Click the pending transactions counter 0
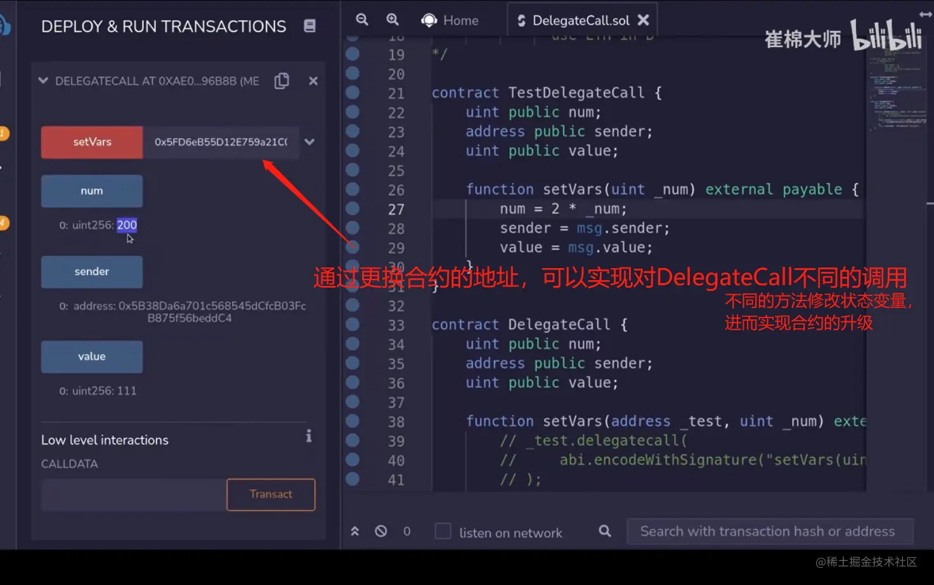 pyautogui.click(x=407, y=531)
